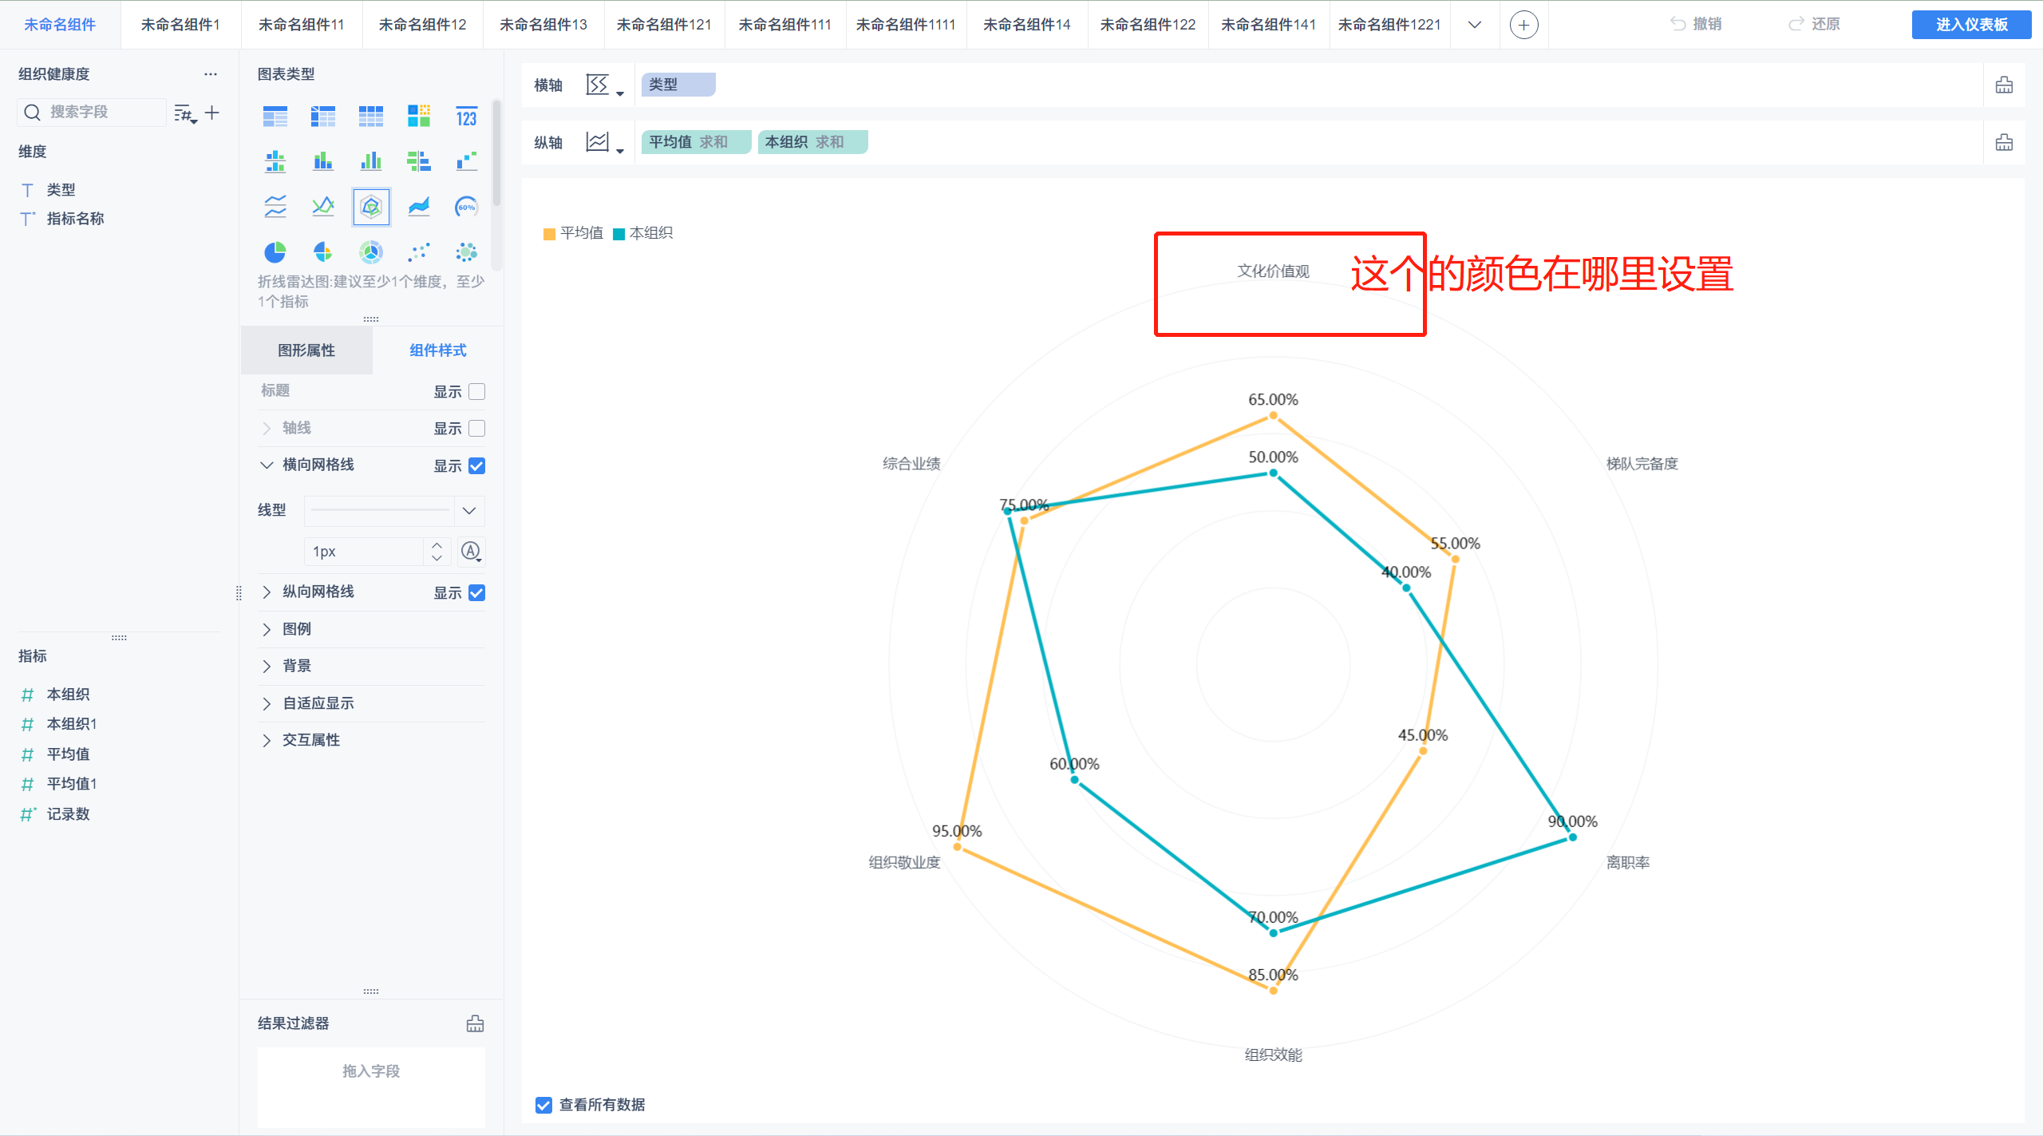Viewport: 2043px width, 1136px height.
Task: Expand the 轴线 section
Action: pyautogui.click(x=267, y=428)
